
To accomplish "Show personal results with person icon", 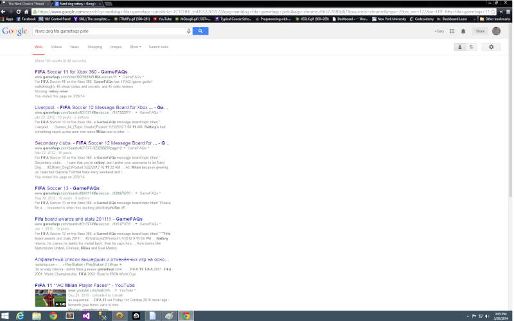I will (460, 47).
